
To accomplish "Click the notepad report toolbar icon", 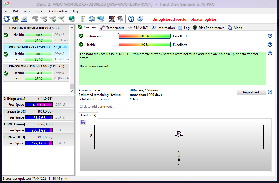I will point(83,19).
